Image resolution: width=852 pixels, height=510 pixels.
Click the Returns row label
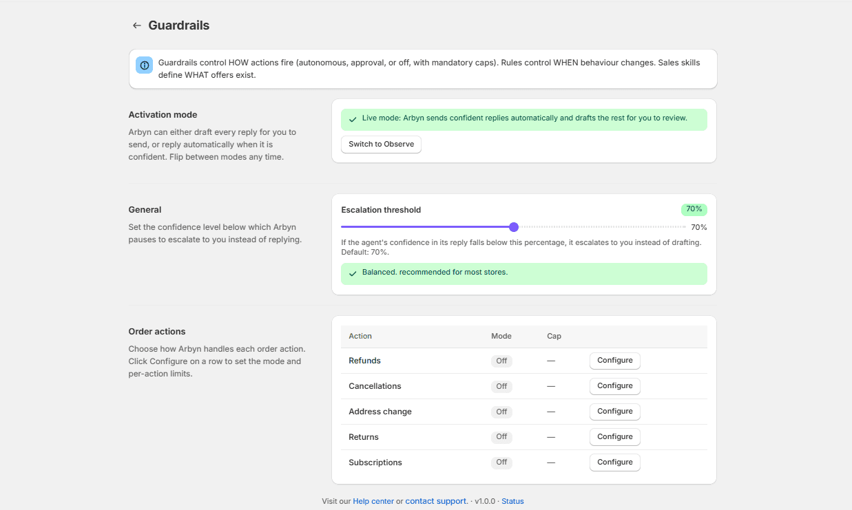tap(364, 437)
